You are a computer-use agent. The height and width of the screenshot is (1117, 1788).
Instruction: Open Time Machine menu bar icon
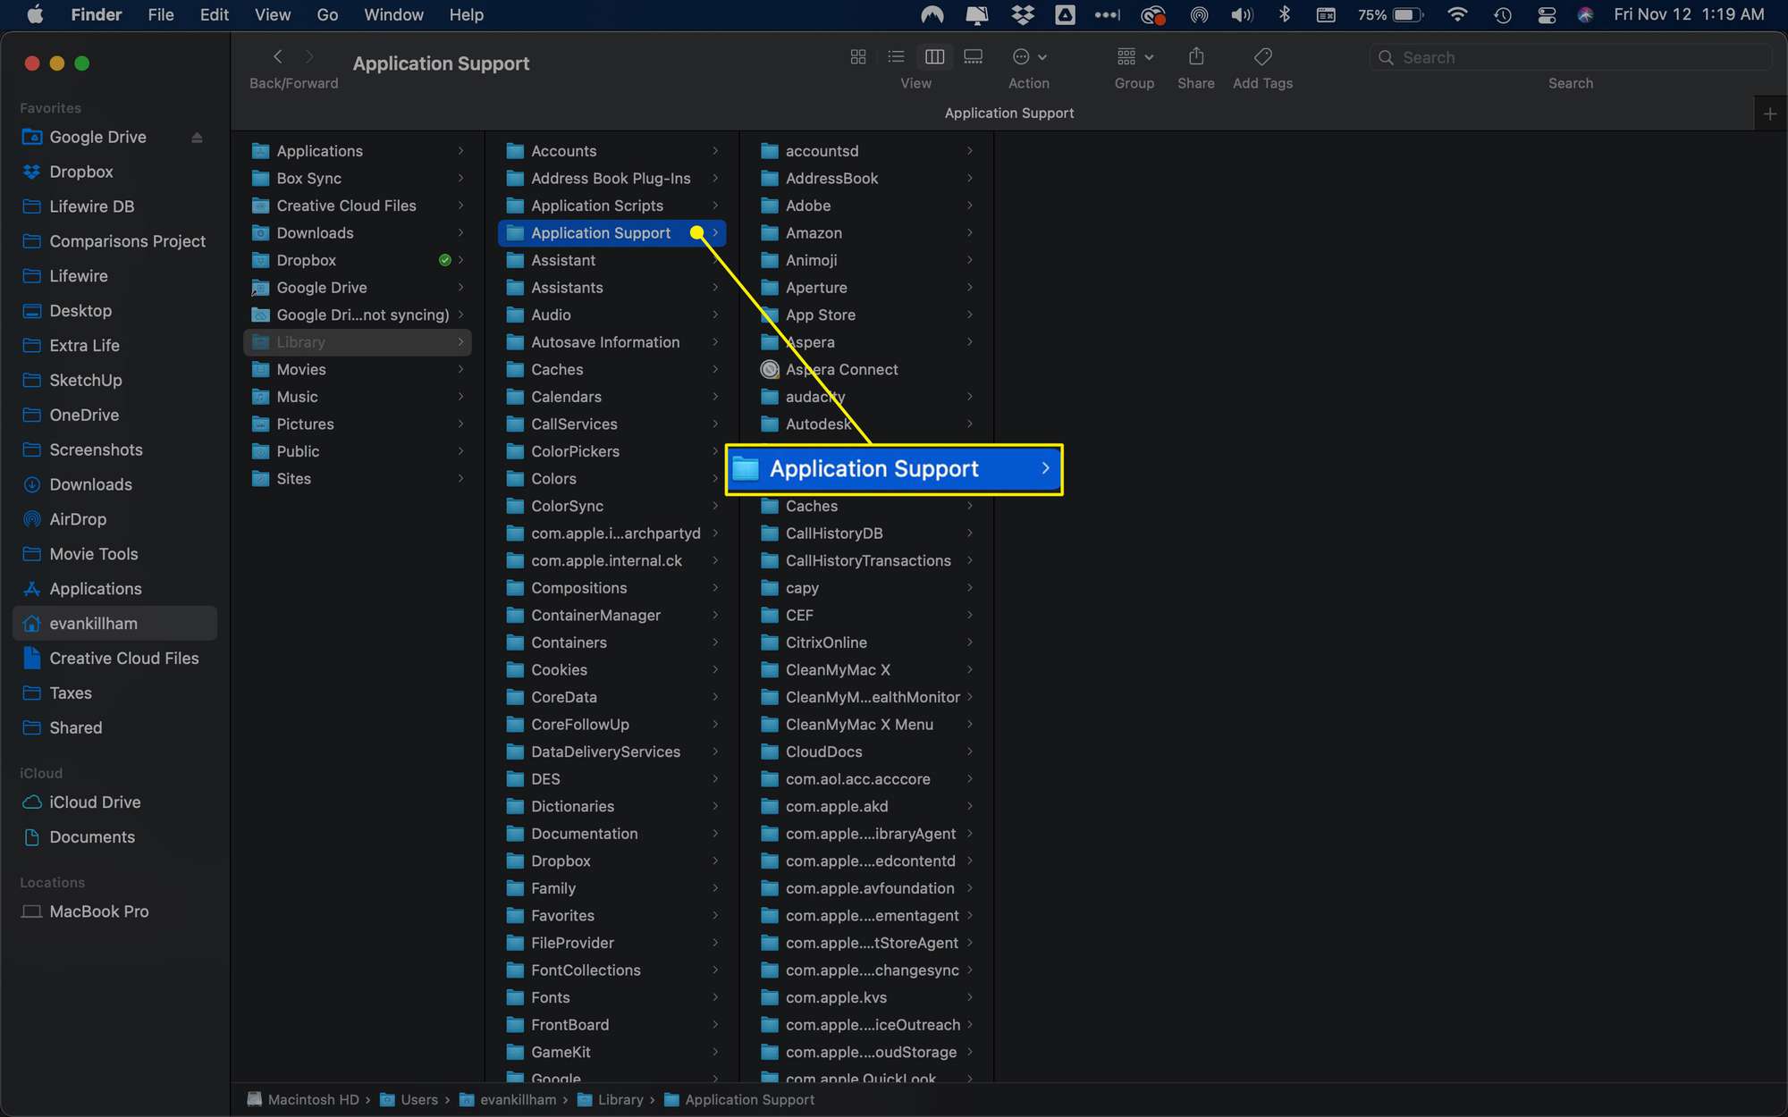click(x=1503, y=14)
